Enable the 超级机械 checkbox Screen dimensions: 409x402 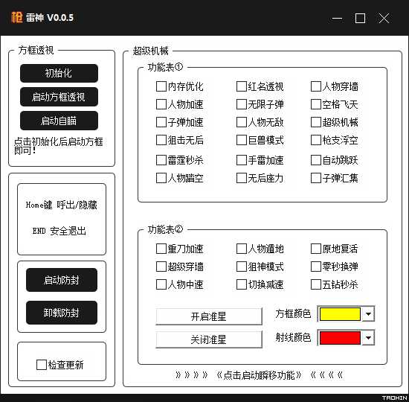316,122
